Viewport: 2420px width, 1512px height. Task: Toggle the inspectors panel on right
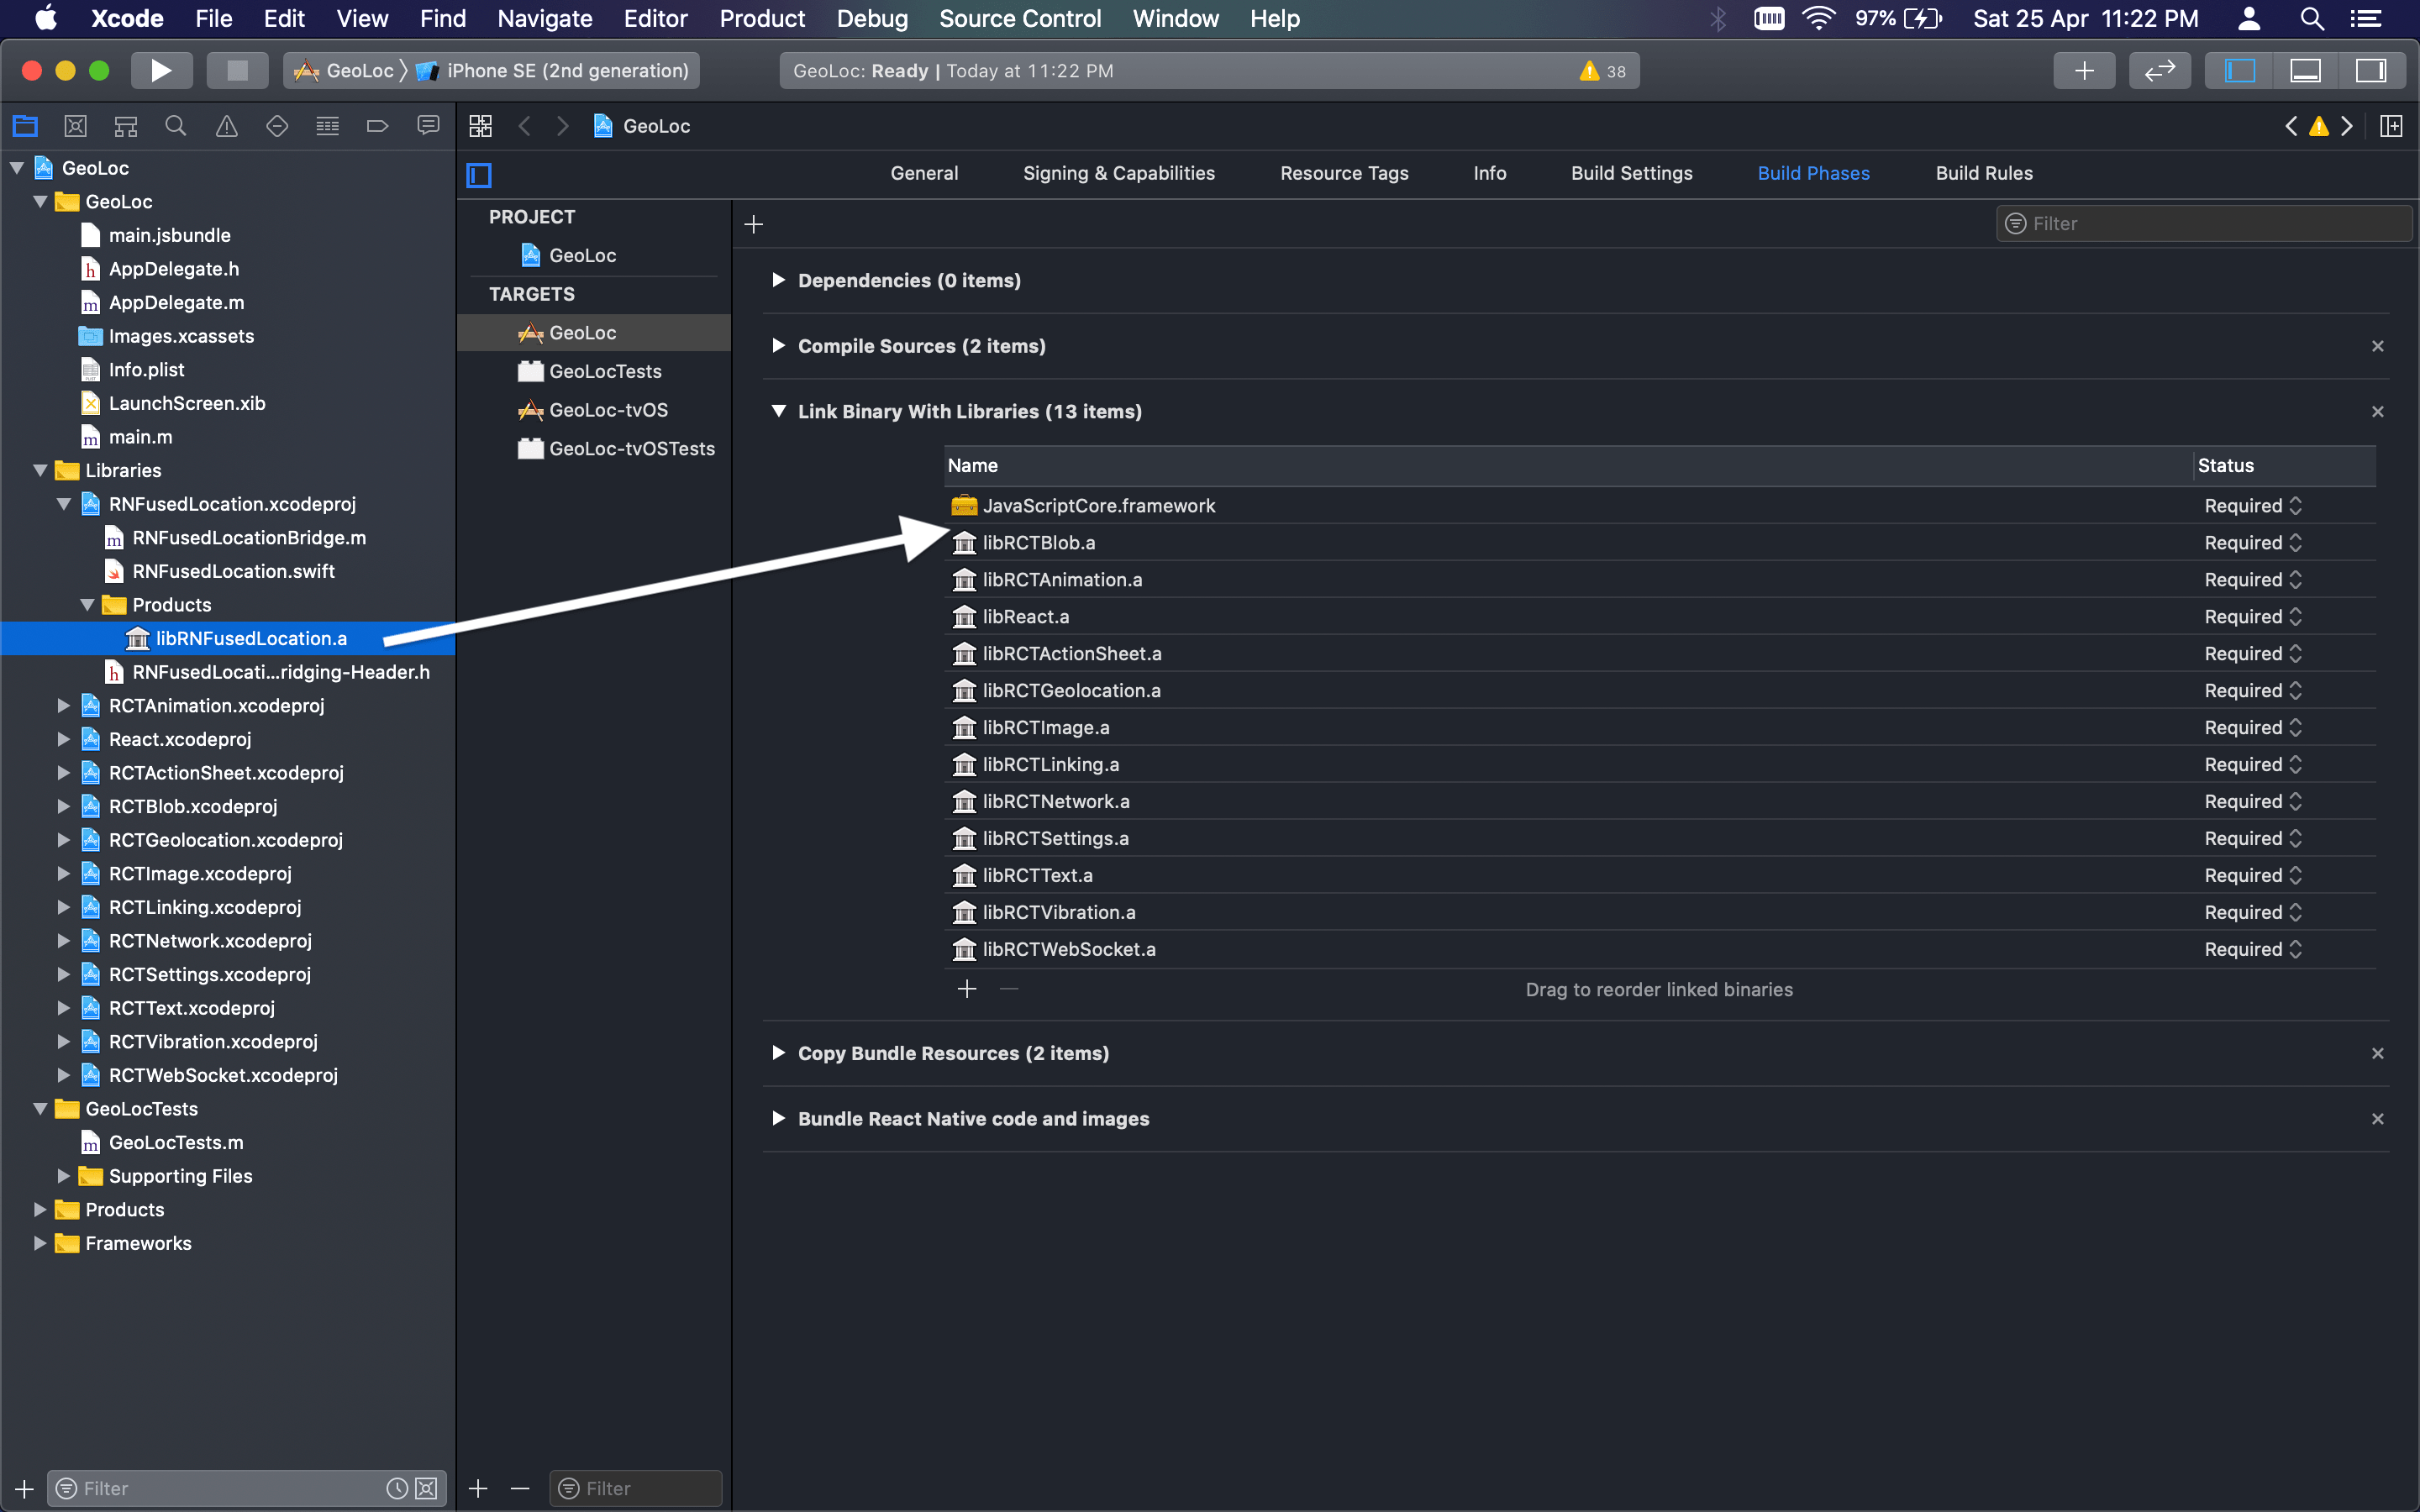[2371, 70]
